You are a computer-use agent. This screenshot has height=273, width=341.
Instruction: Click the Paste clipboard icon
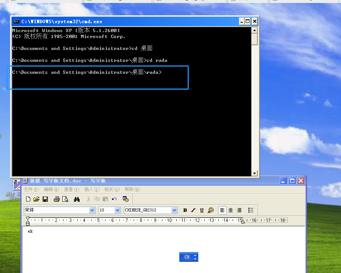point(106,199)
